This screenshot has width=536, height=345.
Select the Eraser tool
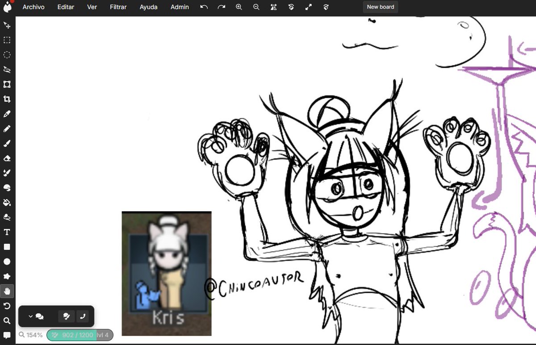7,158
